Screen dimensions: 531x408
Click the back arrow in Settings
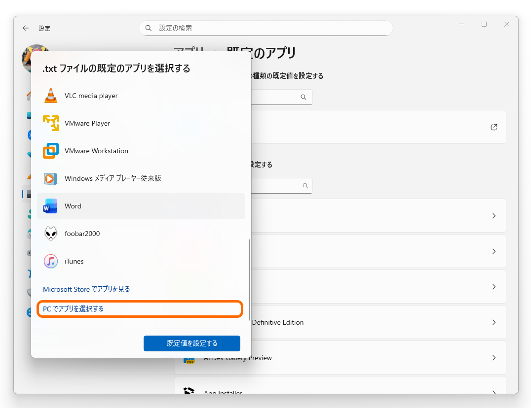point(25,28)
